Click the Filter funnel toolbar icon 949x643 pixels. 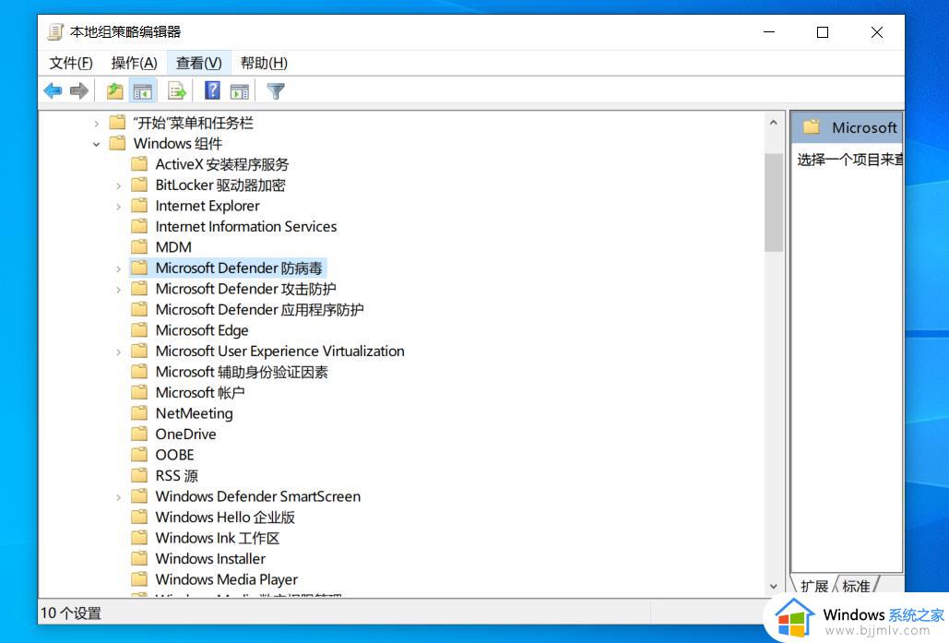tap(276, 91)
